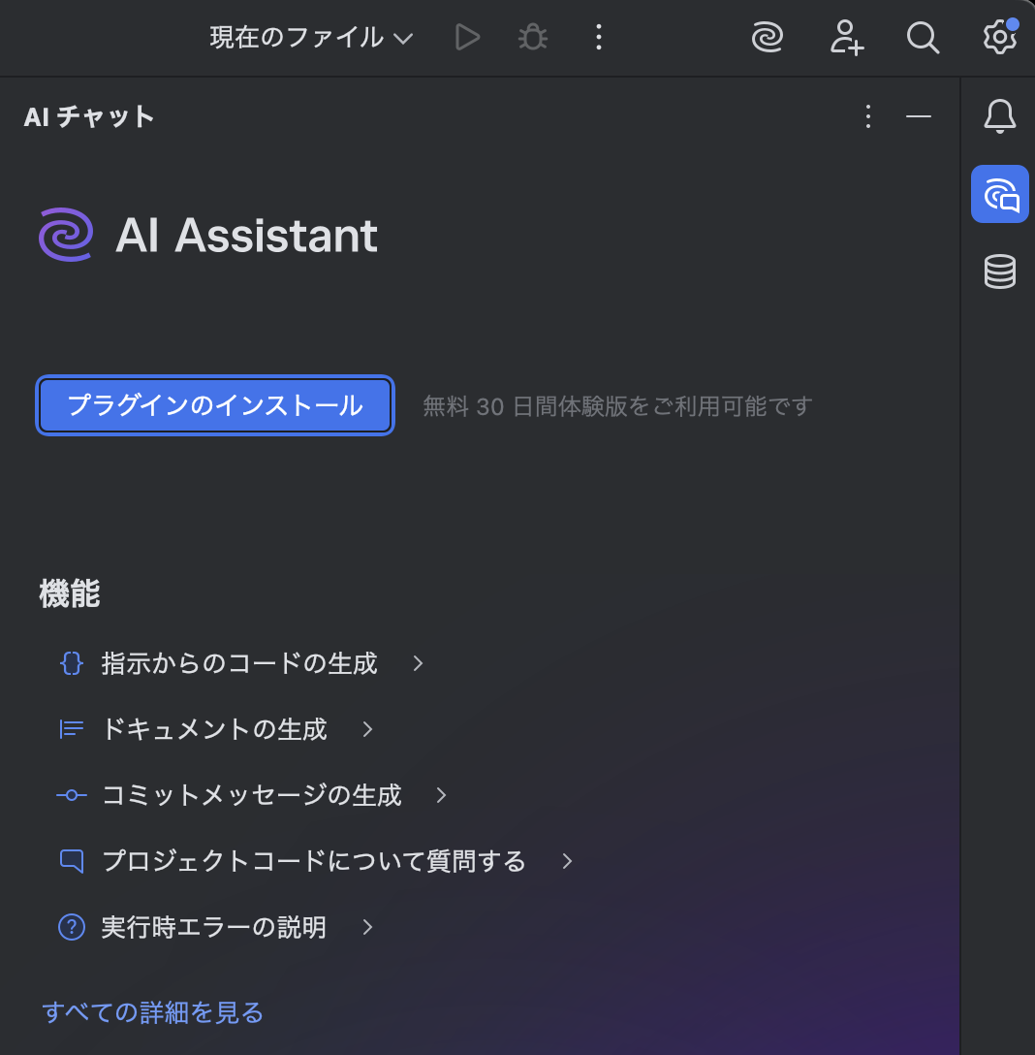Click the 無料 30 日間体験版をご利用可能です text
This screenshot has height=1055, width=1035.
pyautogui.click(x=617, y=406)
